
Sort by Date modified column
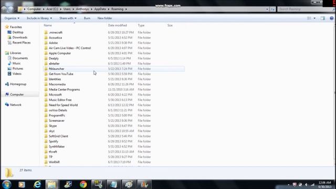point(118,25)
